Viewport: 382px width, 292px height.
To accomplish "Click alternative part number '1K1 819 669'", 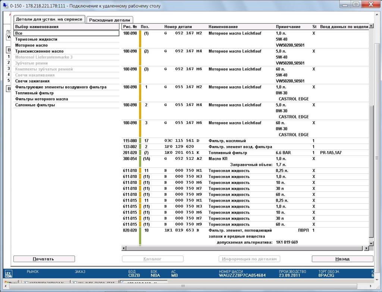I will 287,242.
